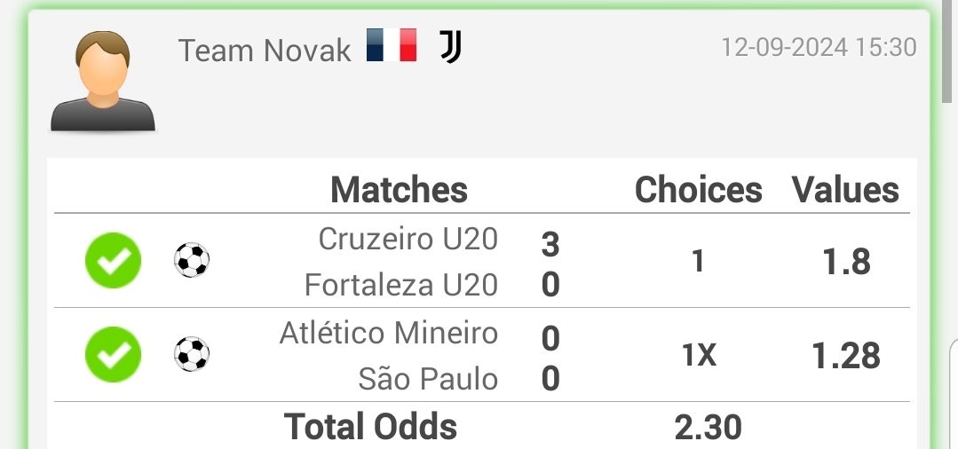
Task: Click the Juventus club logo
Action: coord(451,47)
